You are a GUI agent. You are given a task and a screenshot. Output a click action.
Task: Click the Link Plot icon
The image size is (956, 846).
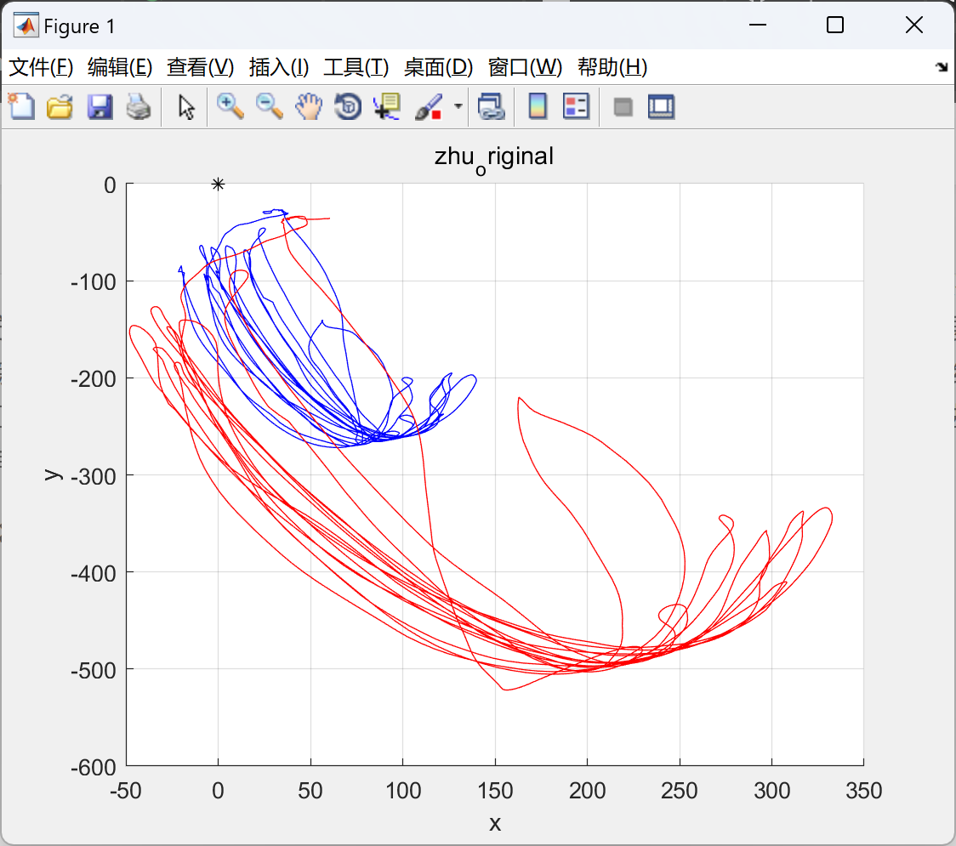(x=492, y=106)
